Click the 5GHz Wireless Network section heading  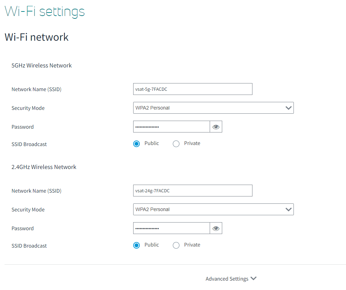pos(41,65)
